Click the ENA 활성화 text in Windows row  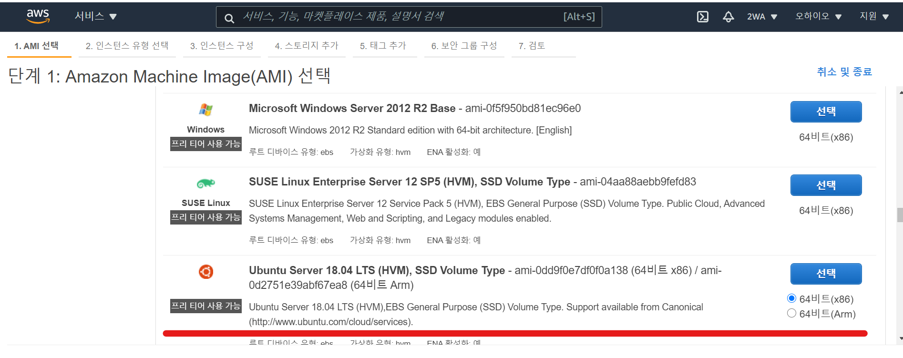[454, 152]
